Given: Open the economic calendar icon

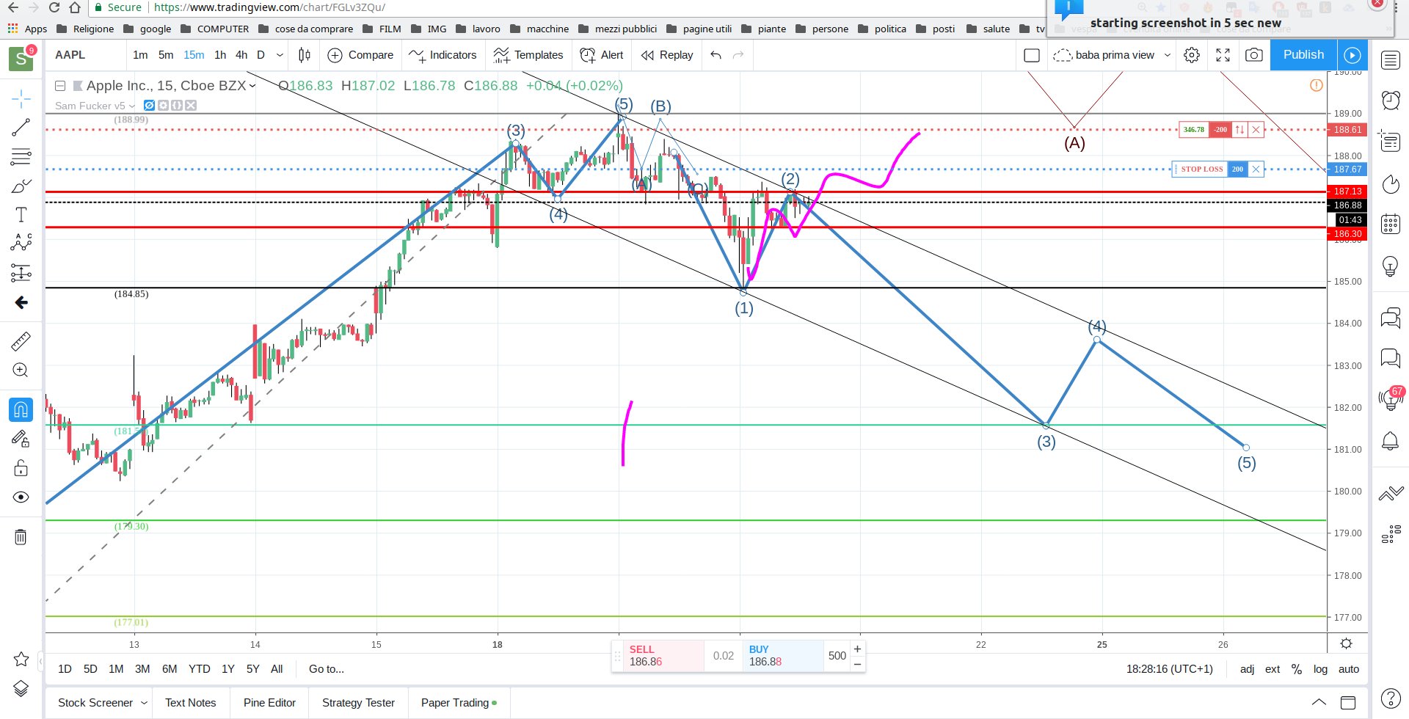Looking at the screenshot, I should click(1391, 224).
